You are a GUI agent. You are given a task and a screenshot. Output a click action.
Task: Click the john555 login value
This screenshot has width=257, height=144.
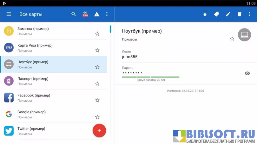pyautogui.click(x=130, y=57)
